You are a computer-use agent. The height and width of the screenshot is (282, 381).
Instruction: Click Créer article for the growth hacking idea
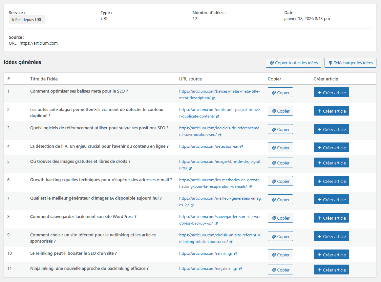(331, 181)
